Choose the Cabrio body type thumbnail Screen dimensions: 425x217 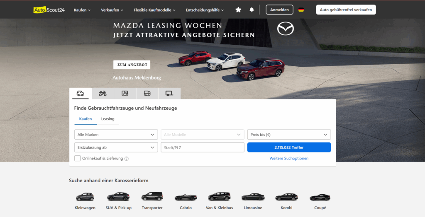pyautogui.click(x=186, y=201)
